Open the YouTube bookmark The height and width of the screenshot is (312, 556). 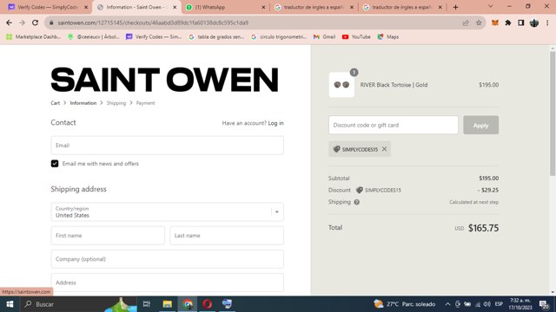click(x=356, y=36)
